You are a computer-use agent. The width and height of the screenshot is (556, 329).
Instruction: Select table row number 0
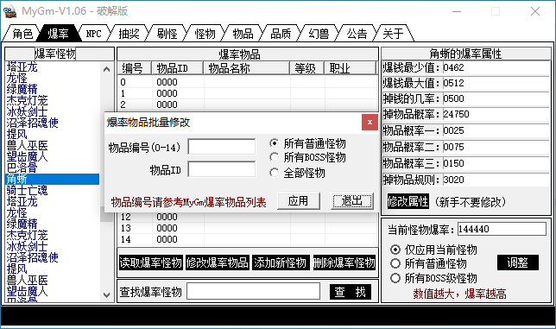pyautogui.click(x=247, y=82)
